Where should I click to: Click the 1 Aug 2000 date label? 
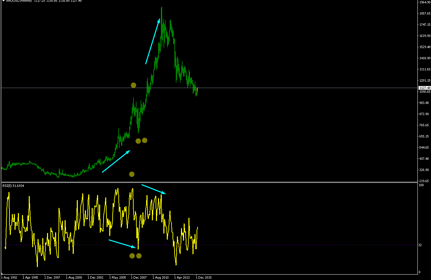[73, 277]
